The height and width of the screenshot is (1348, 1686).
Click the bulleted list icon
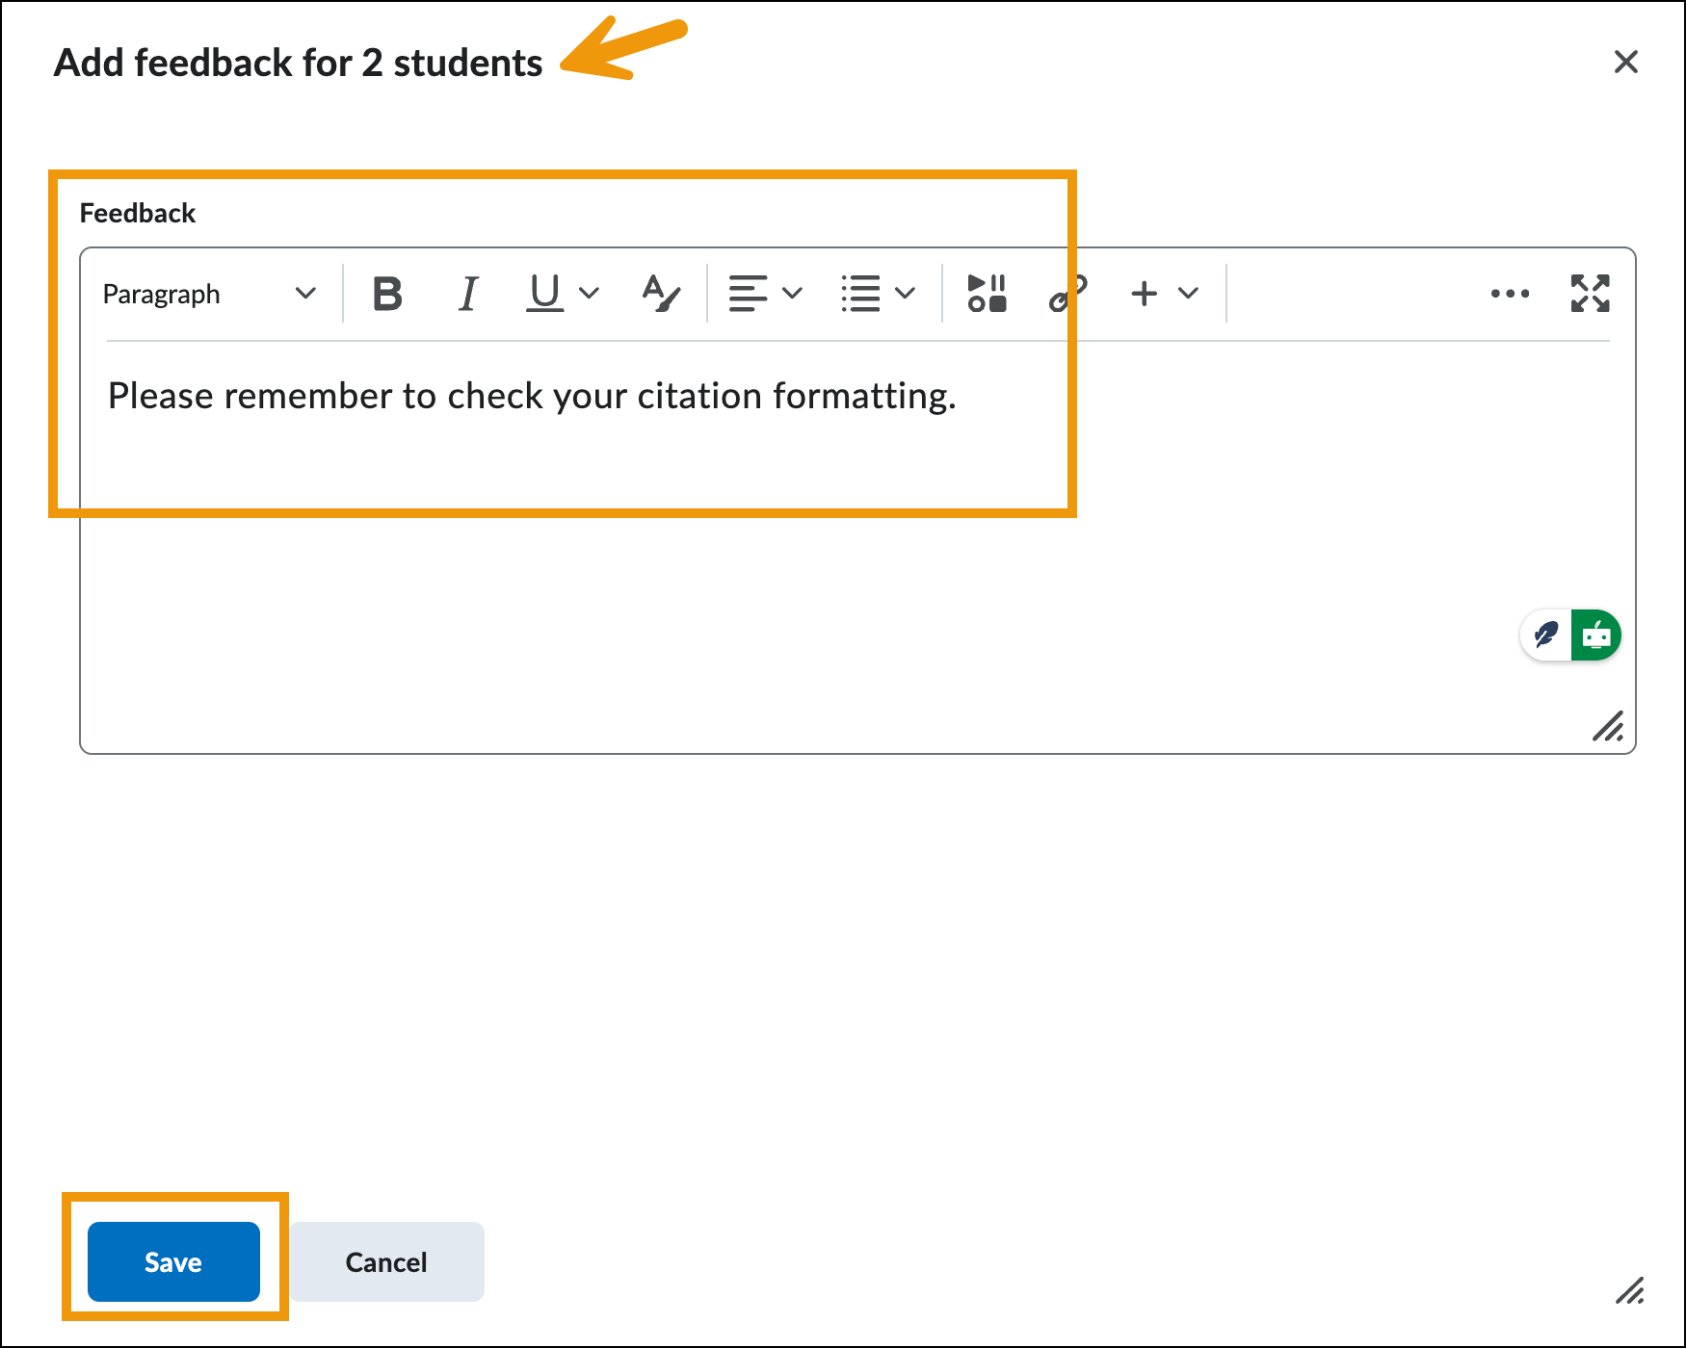pyautogui.click(x=860, y=294)
